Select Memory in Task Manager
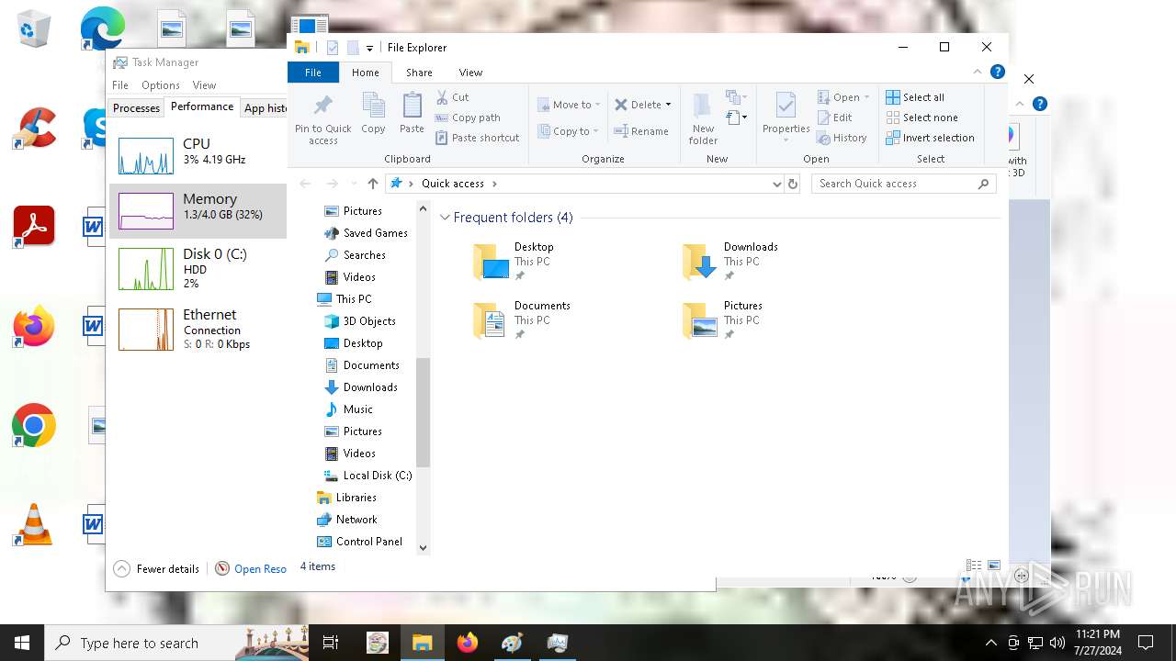Screen dimensions: 1176x661 point(198,211)
